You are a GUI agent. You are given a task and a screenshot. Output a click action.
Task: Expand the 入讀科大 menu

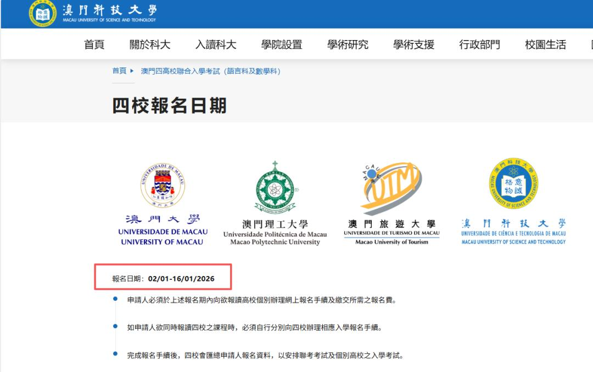pyautogui.click(x=216, y=45)
